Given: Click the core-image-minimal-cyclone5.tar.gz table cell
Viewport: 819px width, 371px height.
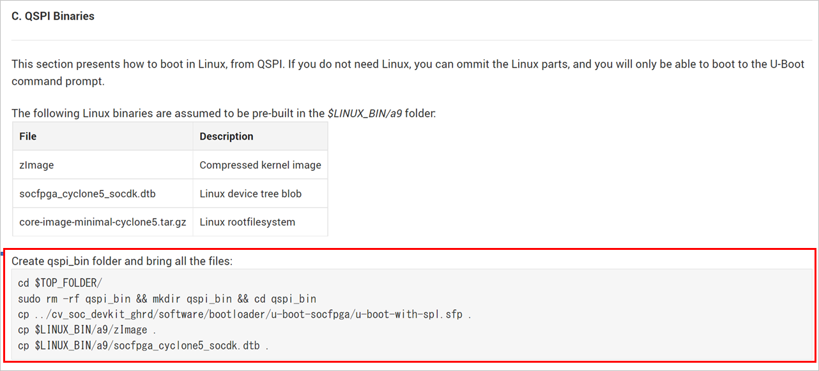Looking at the screenshot, I should tap(102, 222).
